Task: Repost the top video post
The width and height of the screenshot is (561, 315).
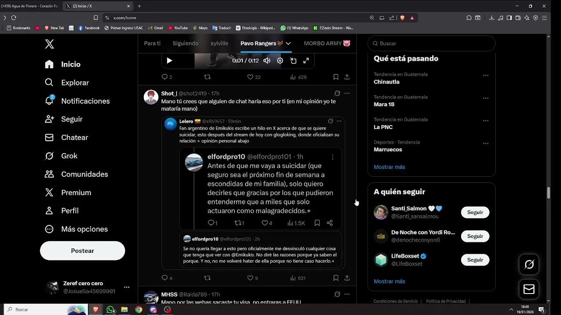Action: [x=208, y=77]
